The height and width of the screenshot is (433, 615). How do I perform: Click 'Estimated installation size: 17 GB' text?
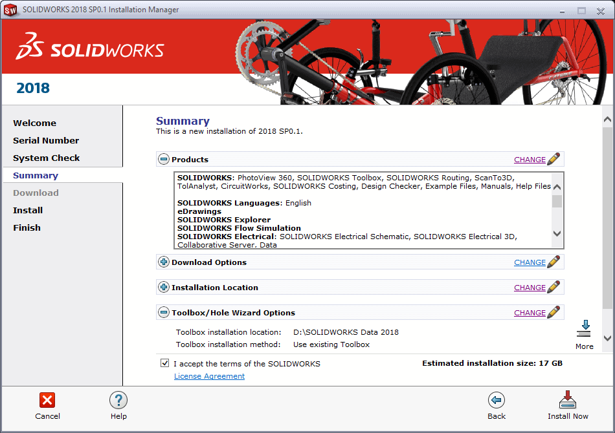tap(492, 363)
